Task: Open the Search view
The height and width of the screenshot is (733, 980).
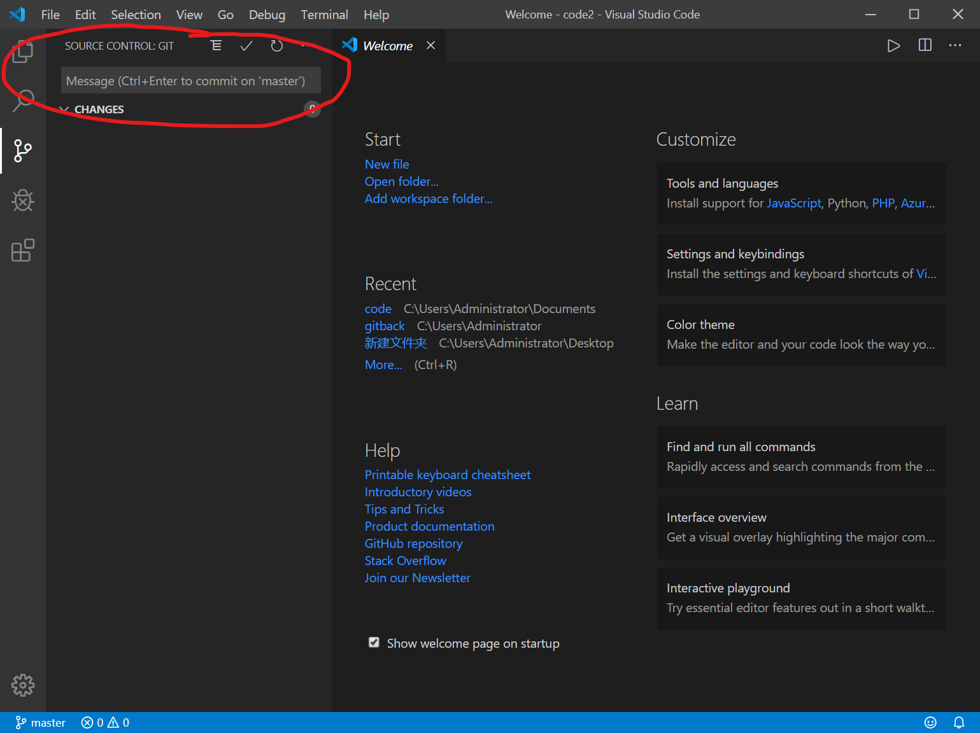Action: [23, 101]
